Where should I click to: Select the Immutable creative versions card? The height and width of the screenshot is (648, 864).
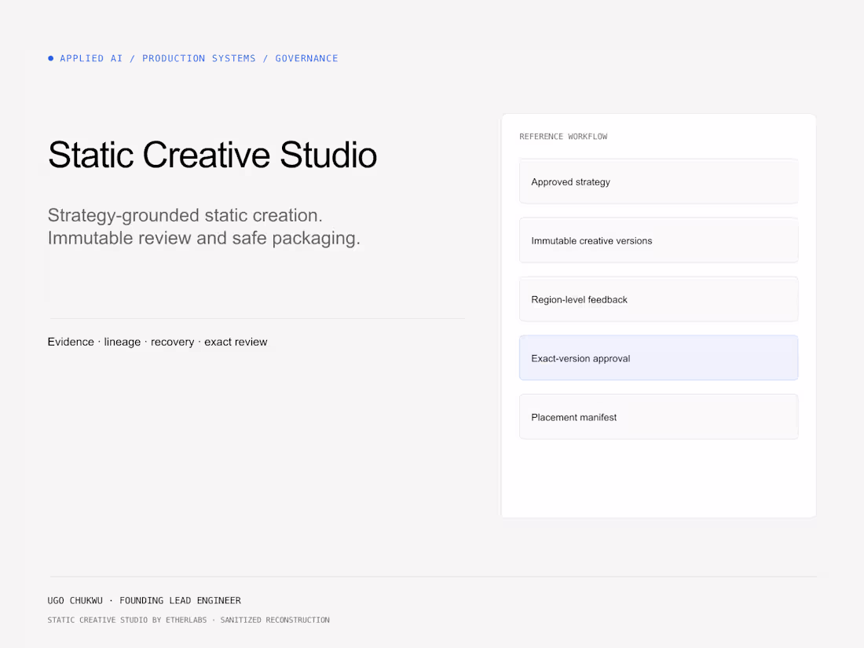pos(658,240)
